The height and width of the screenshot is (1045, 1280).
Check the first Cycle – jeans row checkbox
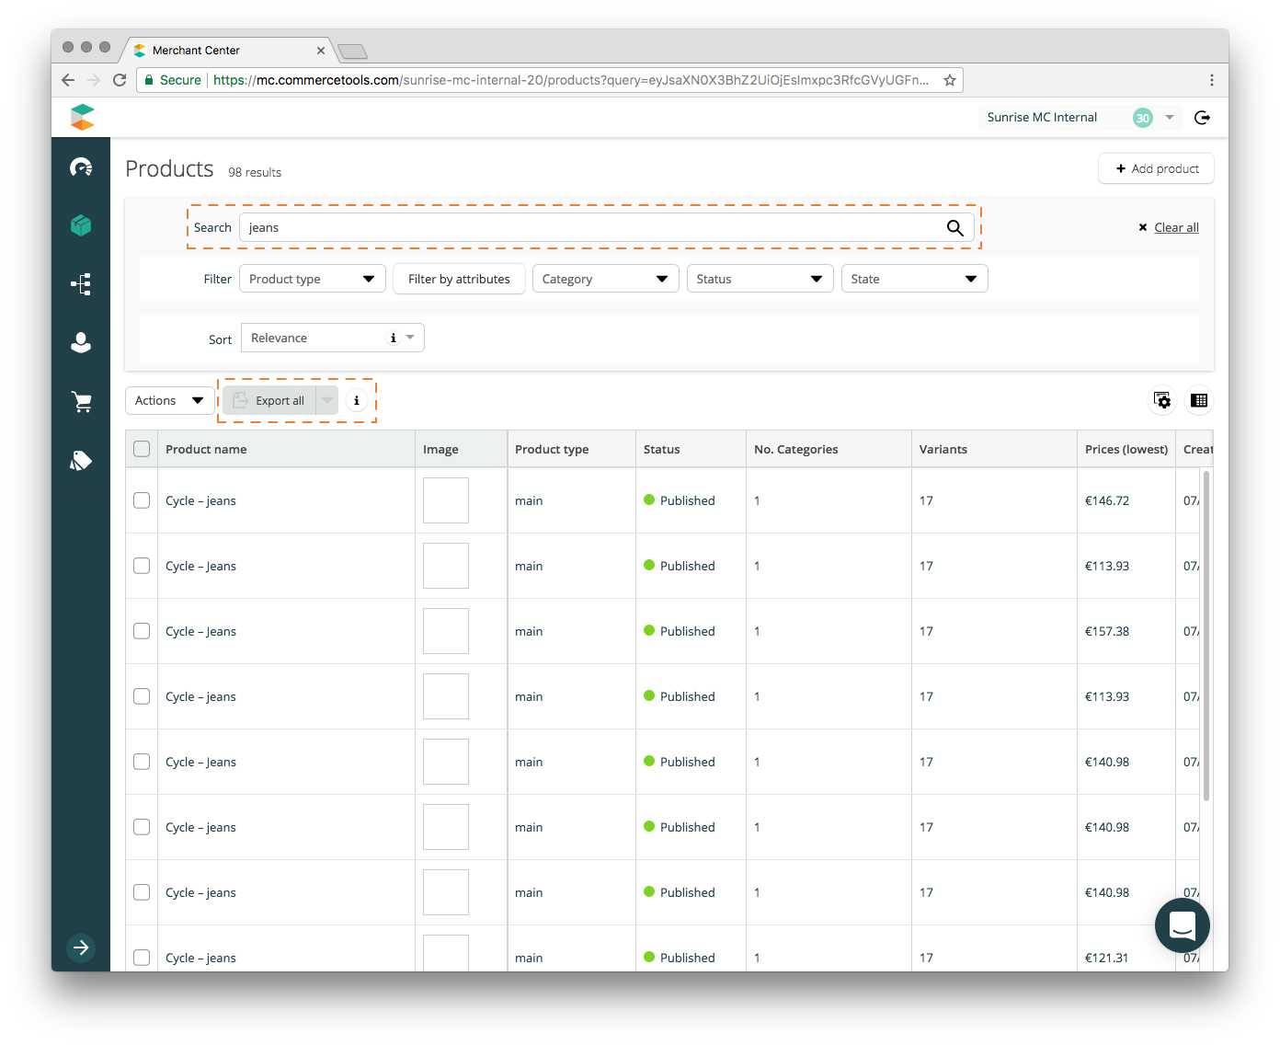[142, 500]
